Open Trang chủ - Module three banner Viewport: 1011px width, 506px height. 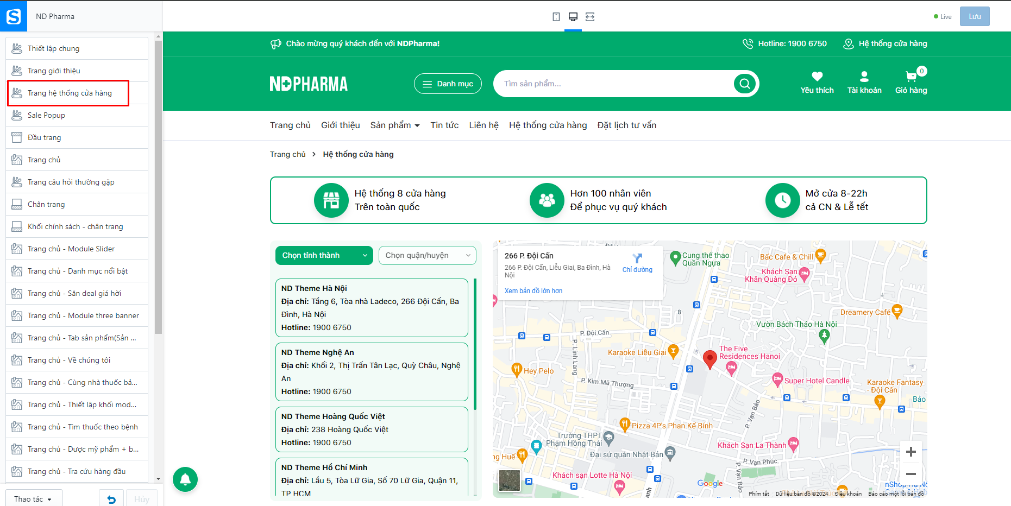pyautogui.click(x=77, y=315)
